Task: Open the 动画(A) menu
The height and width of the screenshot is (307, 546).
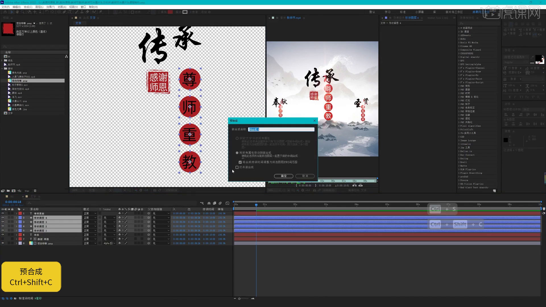Action: tap(62, 7)
